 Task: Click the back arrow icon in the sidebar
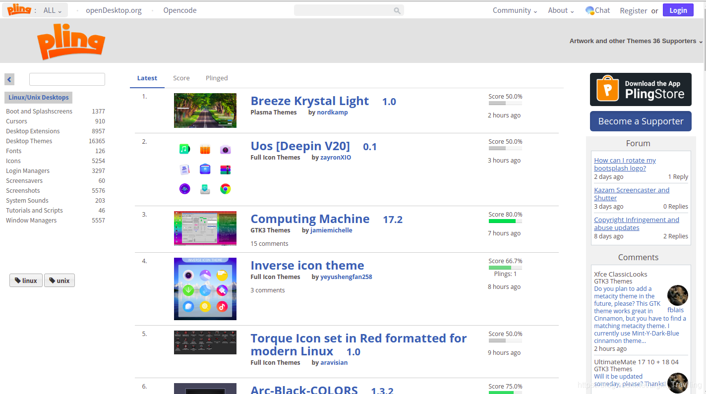tap(9, 79)
